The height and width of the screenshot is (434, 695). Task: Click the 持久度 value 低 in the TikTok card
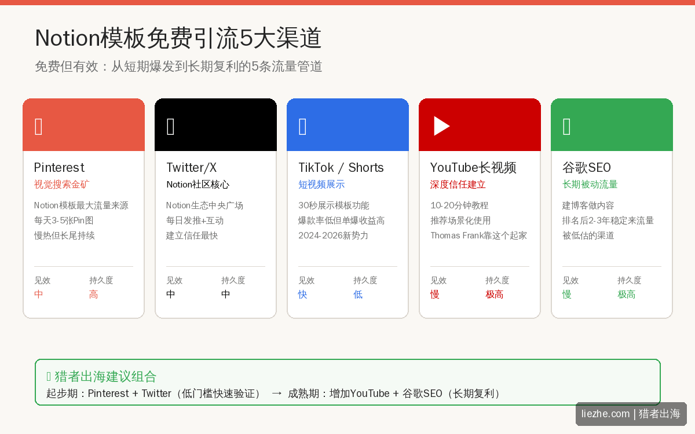(358, 295)
